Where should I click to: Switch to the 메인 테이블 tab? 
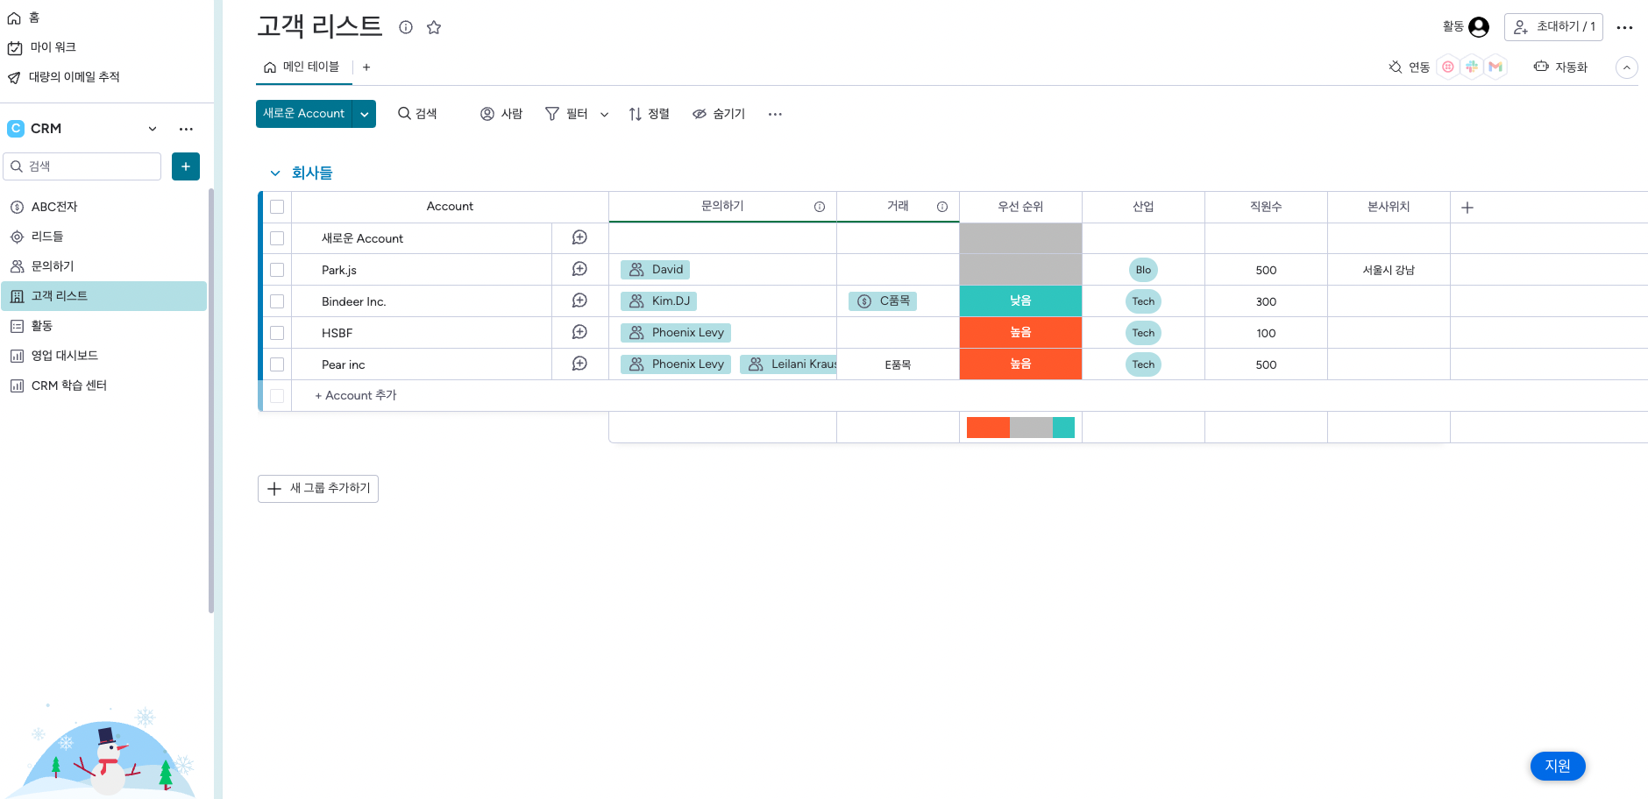point(303,67)
